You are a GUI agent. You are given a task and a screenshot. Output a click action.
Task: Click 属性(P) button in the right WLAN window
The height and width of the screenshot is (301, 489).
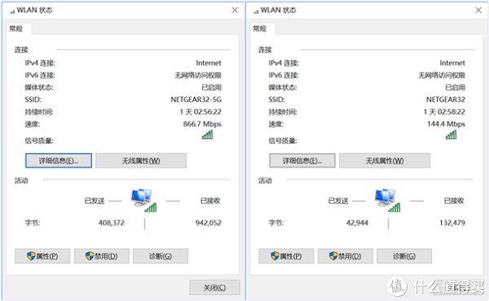pos(286,256)
